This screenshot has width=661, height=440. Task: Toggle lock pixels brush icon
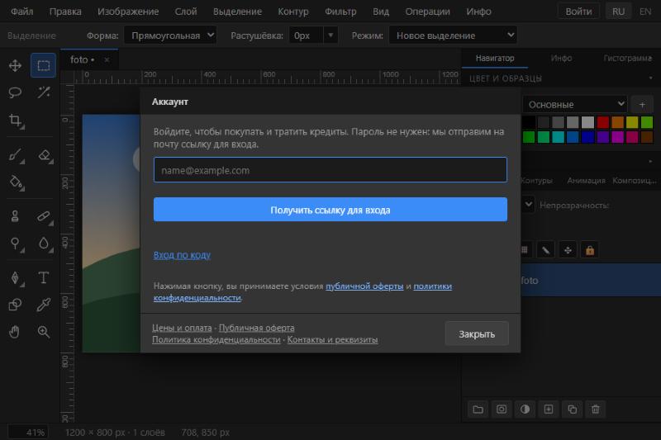546,250
